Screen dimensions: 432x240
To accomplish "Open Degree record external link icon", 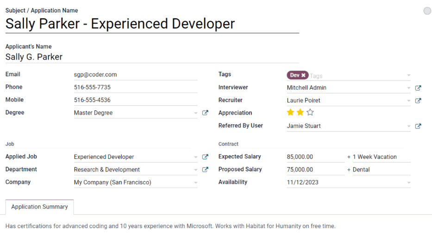I will [205, 113].
